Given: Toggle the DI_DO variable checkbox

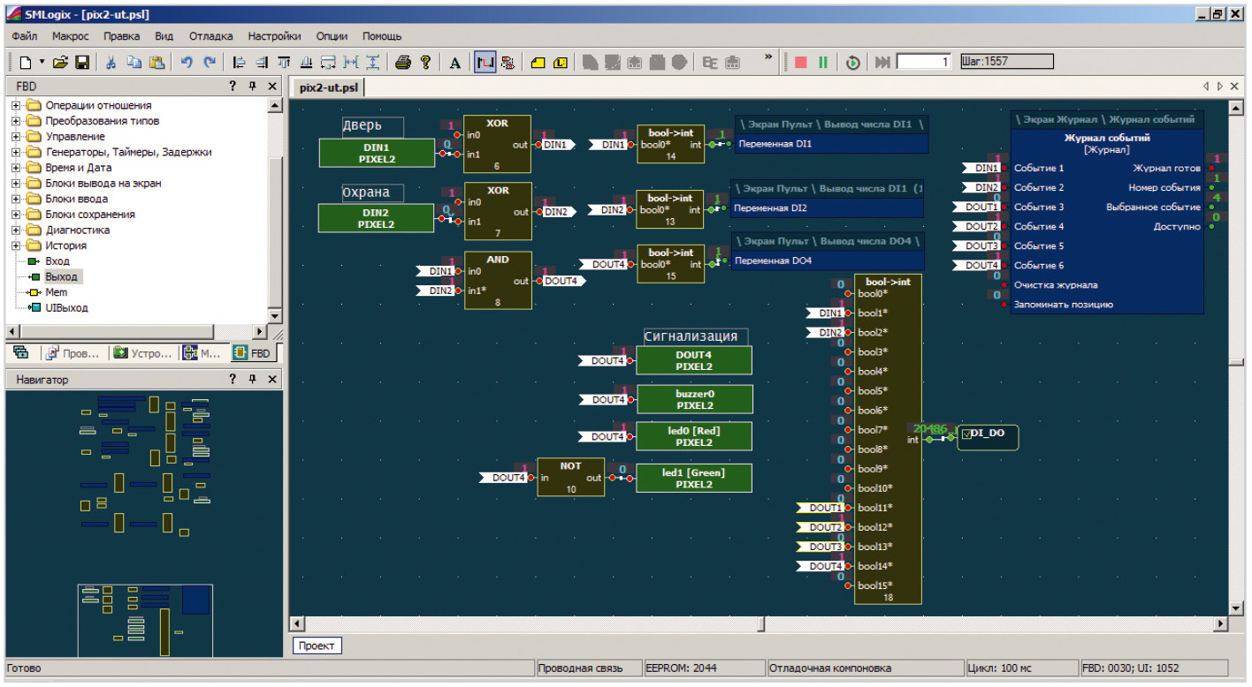Looking at the screenshot, I should (x=966, y=434).
